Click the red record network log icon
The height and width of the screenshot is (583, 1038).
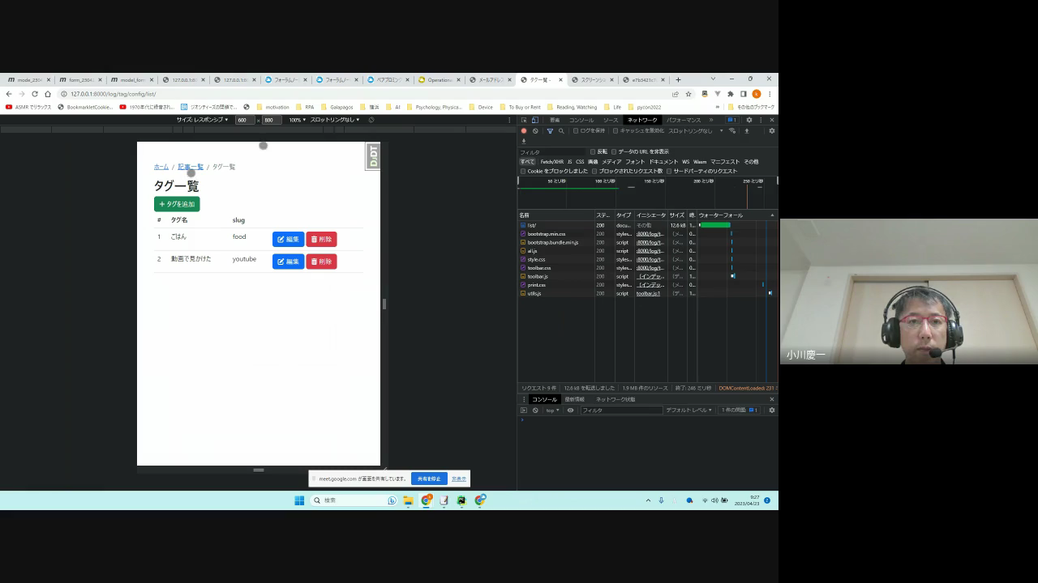(x=524, y=130)
